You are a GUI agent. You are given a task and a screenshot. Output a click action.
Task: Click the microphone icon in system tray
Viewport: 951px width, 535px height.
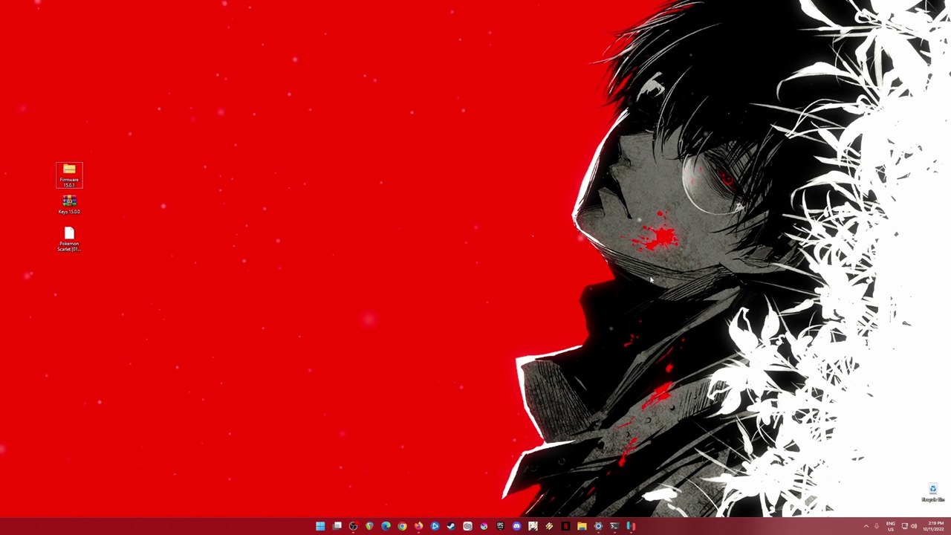click(877, 526)
